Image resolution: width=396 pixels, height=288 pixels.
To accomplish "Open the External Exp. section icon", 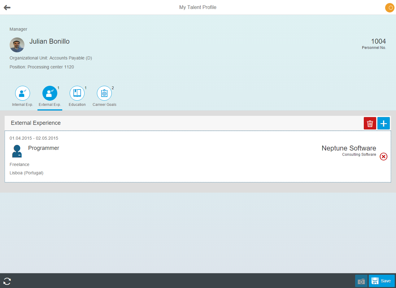I will [x=50, y=93].
